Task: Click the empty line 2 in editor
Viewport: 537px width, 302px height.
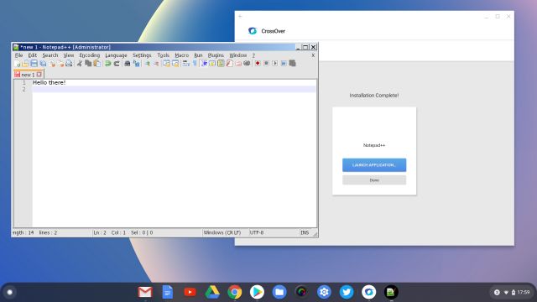Action: coord(174,89)
